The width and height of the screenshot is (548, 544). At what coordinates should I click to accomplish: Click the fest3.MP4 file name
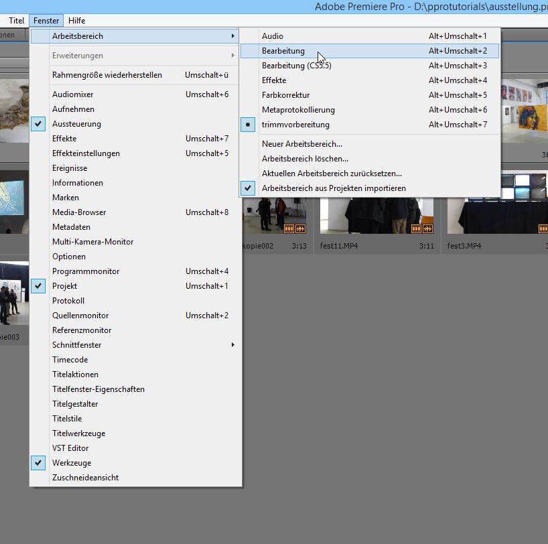464,246
